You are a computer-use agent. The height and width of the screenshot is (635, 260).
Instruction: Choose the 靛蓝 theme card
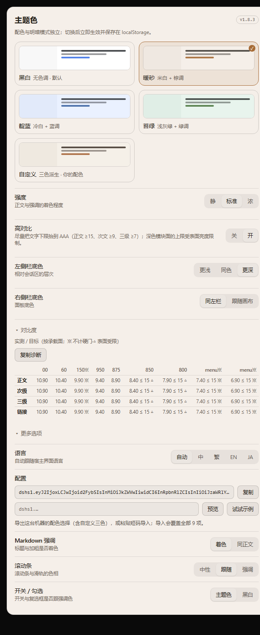75,112
